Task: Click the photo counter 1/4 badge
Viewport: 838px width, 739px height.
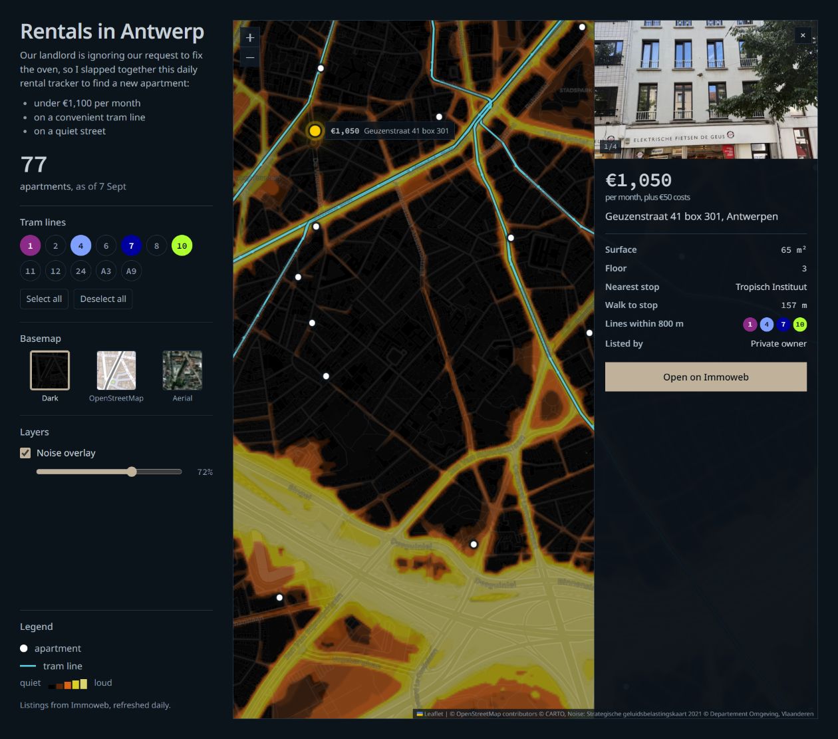Action: (x=610, y=146)
